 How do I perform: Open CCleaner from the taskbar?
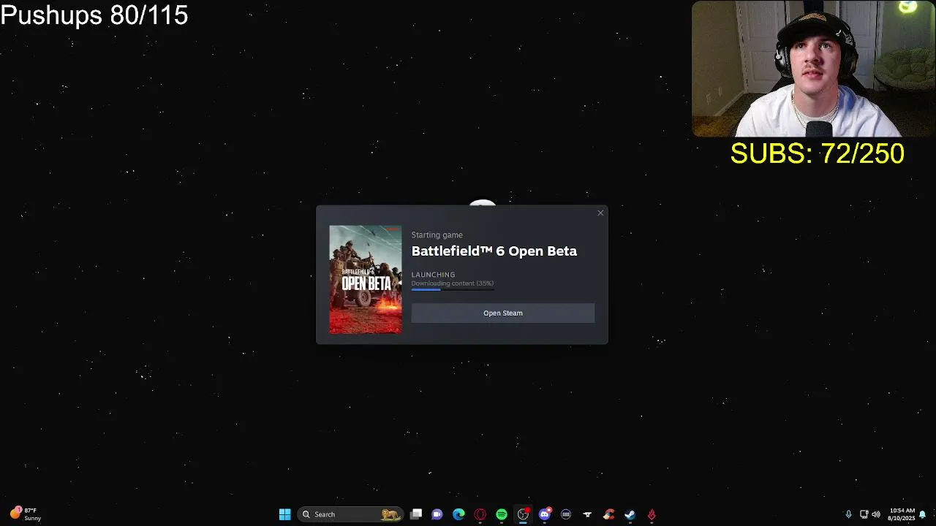click(x=608, y=514)
